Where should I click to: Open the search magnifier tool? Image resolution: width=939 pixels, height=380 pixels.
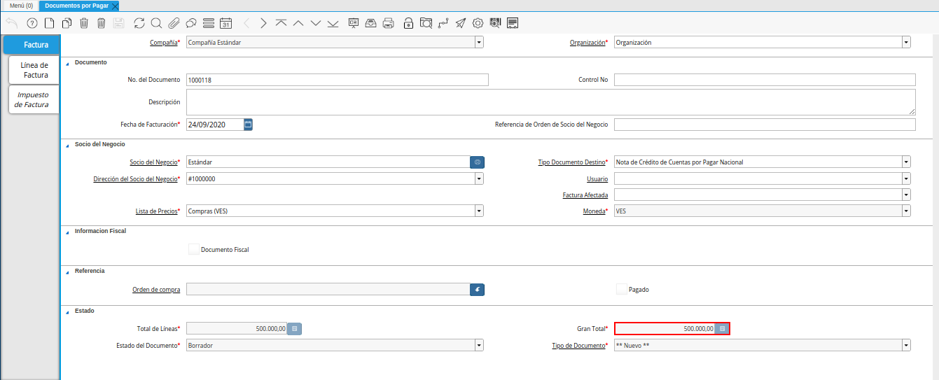[156, 23]
